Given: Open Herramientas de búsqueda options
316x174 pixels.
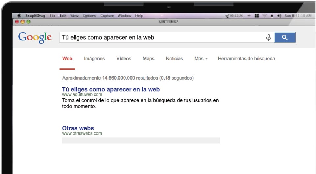Looking at the screenshot, I should pos(246,59).
